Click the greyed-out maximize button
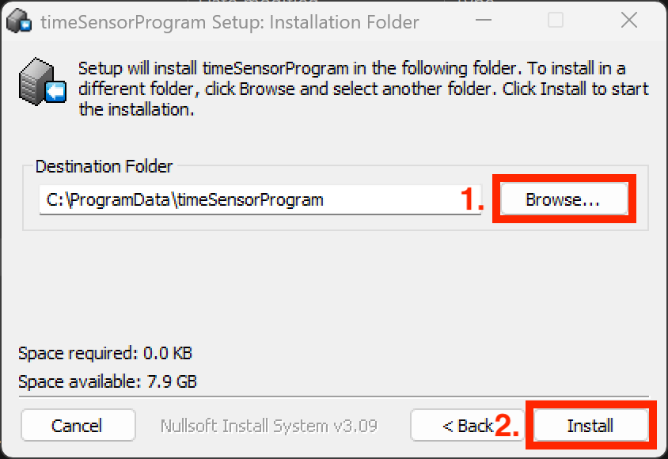The width and height of the screenshot is (668, 459). (x=556, y=21)
